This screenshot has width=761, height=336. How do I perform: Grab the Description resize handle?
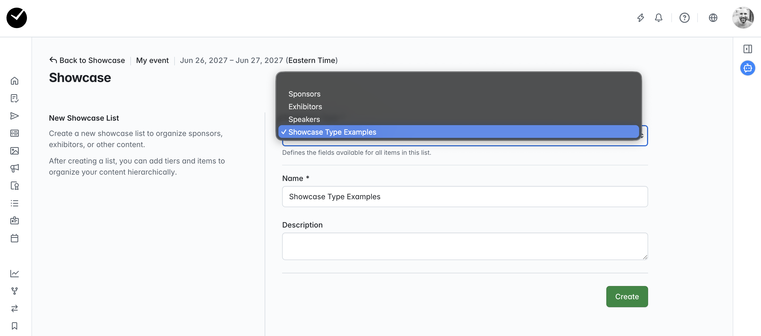pos(645,257)
